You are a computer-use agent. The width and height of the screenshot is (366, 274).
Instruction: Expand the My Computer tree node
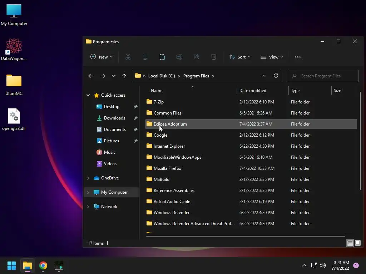[x=88, y=192]
